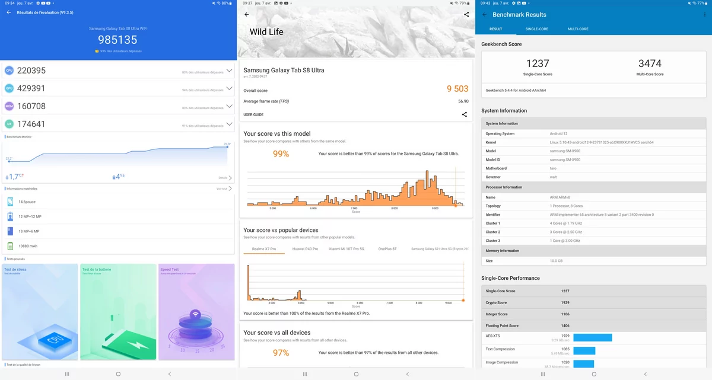Tap the UX score icon in AnTuTu
This screenshot has height=380, width=712.
click(9, 124)
